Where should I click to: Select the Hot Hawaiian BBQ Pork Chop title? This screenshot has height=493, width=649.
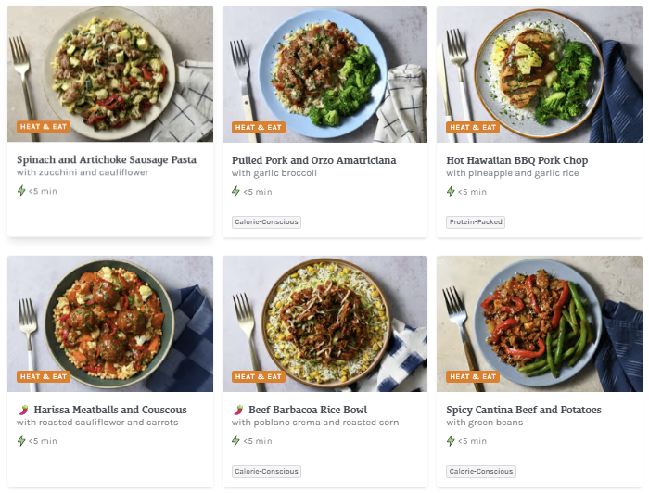[517, 160]
